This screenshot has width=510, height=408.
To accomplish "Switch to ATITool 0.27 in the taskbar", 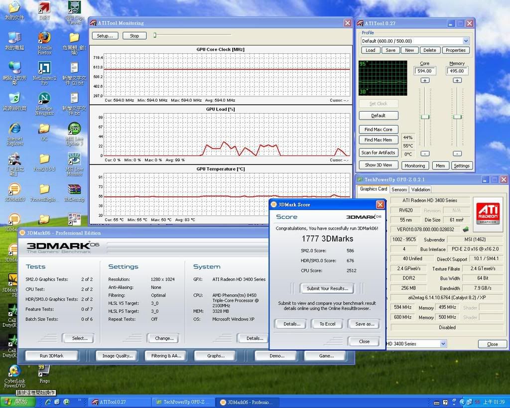I will coord(120,402).
